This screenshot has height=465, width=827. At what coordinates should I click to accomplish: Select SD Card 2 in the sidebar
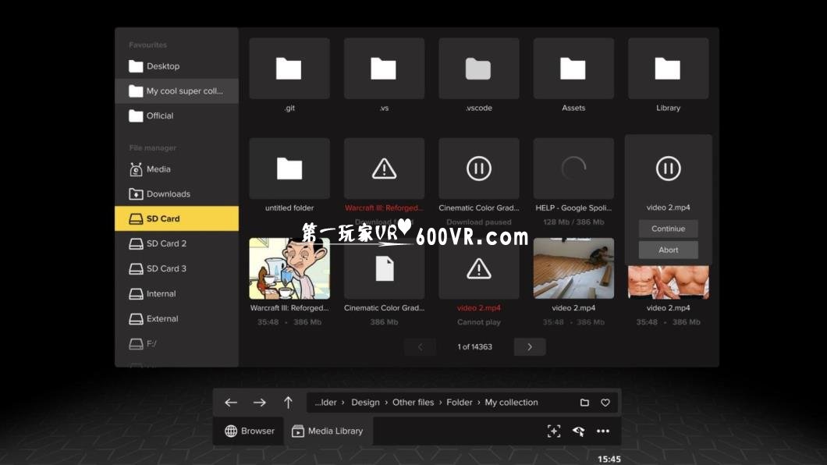166,243
